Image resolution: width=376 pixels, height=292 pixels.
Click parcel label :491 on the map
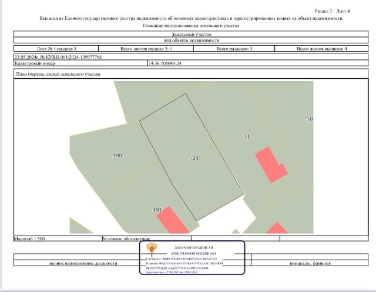click(x=156, y=210)
